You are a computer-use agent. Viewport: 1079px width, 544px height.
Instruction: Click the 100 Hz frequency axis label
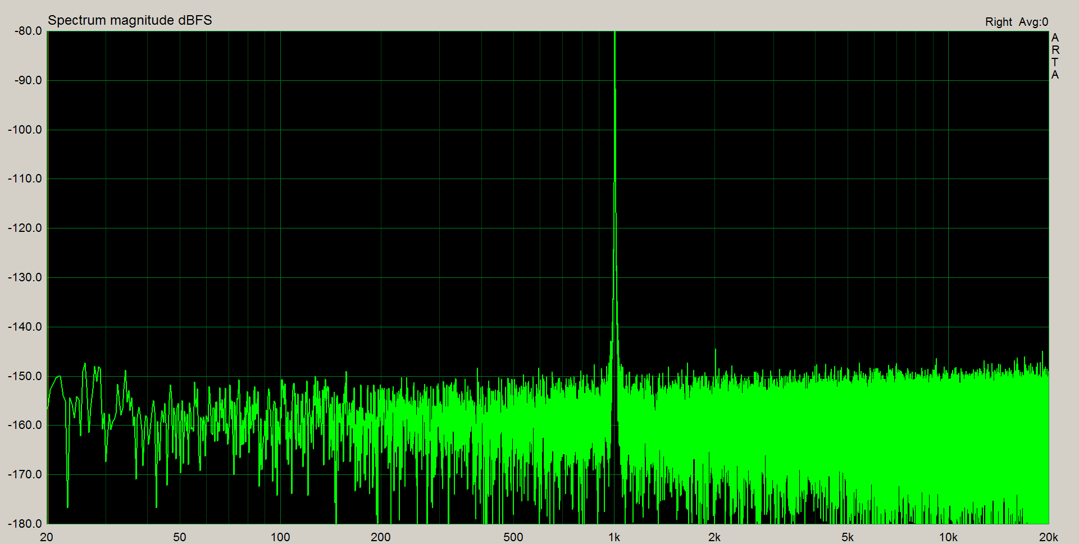coord(280,537)
